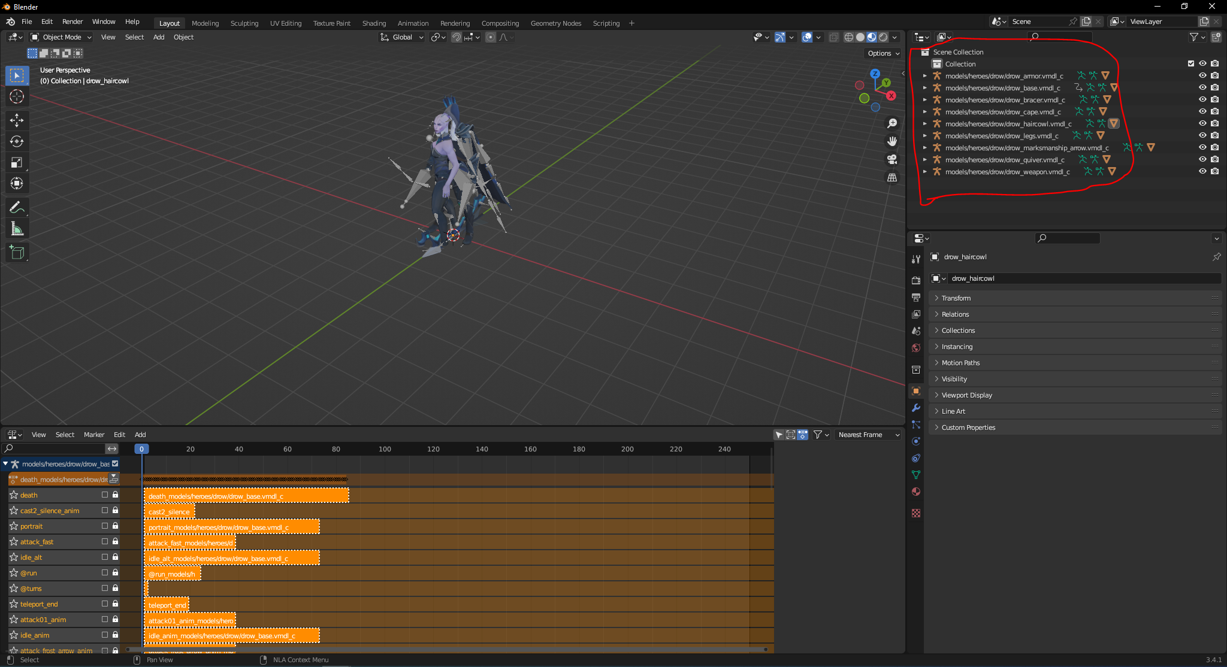The width and height of the screenshot is (1227, 667).
Task: Select the Move tool in toolbar
Action: [17, 120]
